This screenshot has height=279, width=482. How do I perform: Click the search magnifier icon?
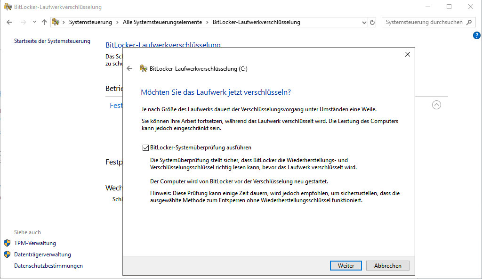(469, 22)
